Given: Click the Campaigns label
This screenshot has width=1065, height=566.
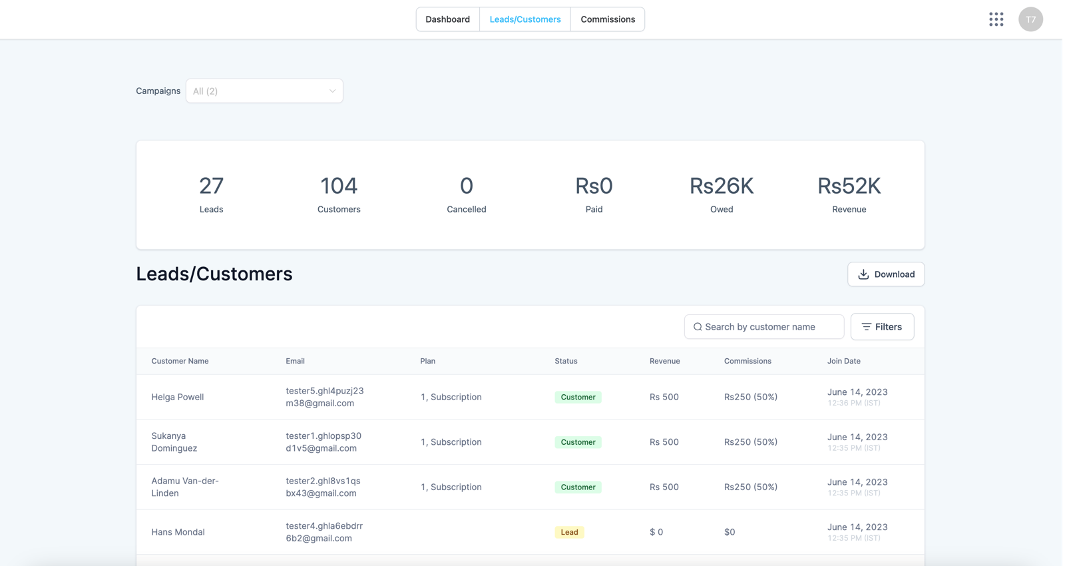Looking at the screenshot, I should (158, 91).
